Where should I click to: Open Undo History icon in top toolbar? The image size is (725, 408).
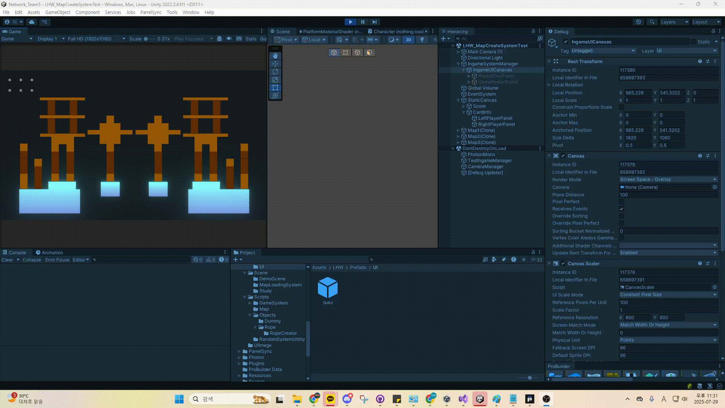point(639,22)
